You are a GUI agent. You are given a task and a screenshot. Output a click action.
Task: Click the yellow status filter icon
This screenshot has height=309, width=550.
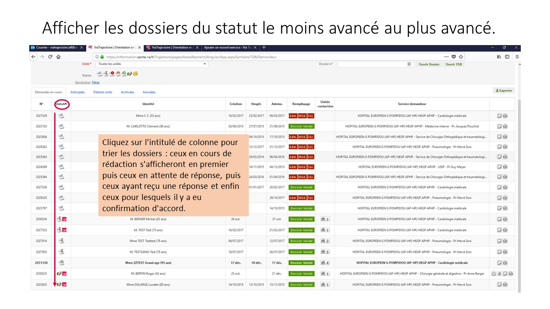coord(135,74)
